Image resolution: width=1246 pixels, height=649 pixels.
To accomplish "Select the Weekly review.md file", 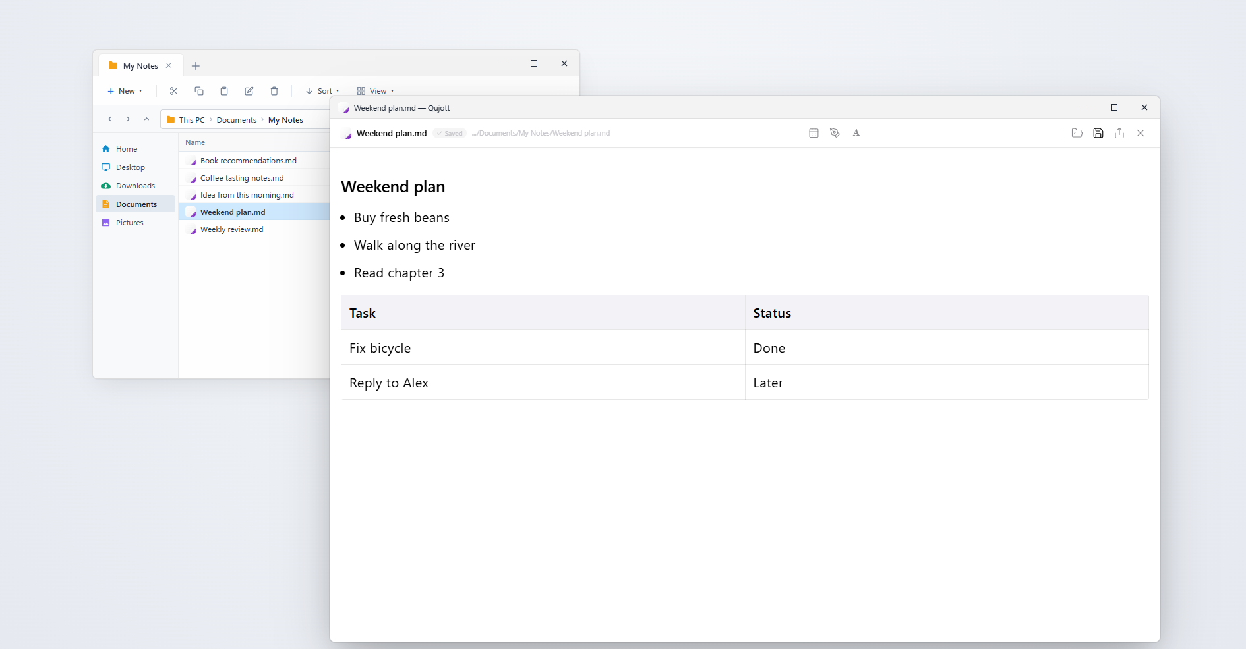I will tap(254, 229).
